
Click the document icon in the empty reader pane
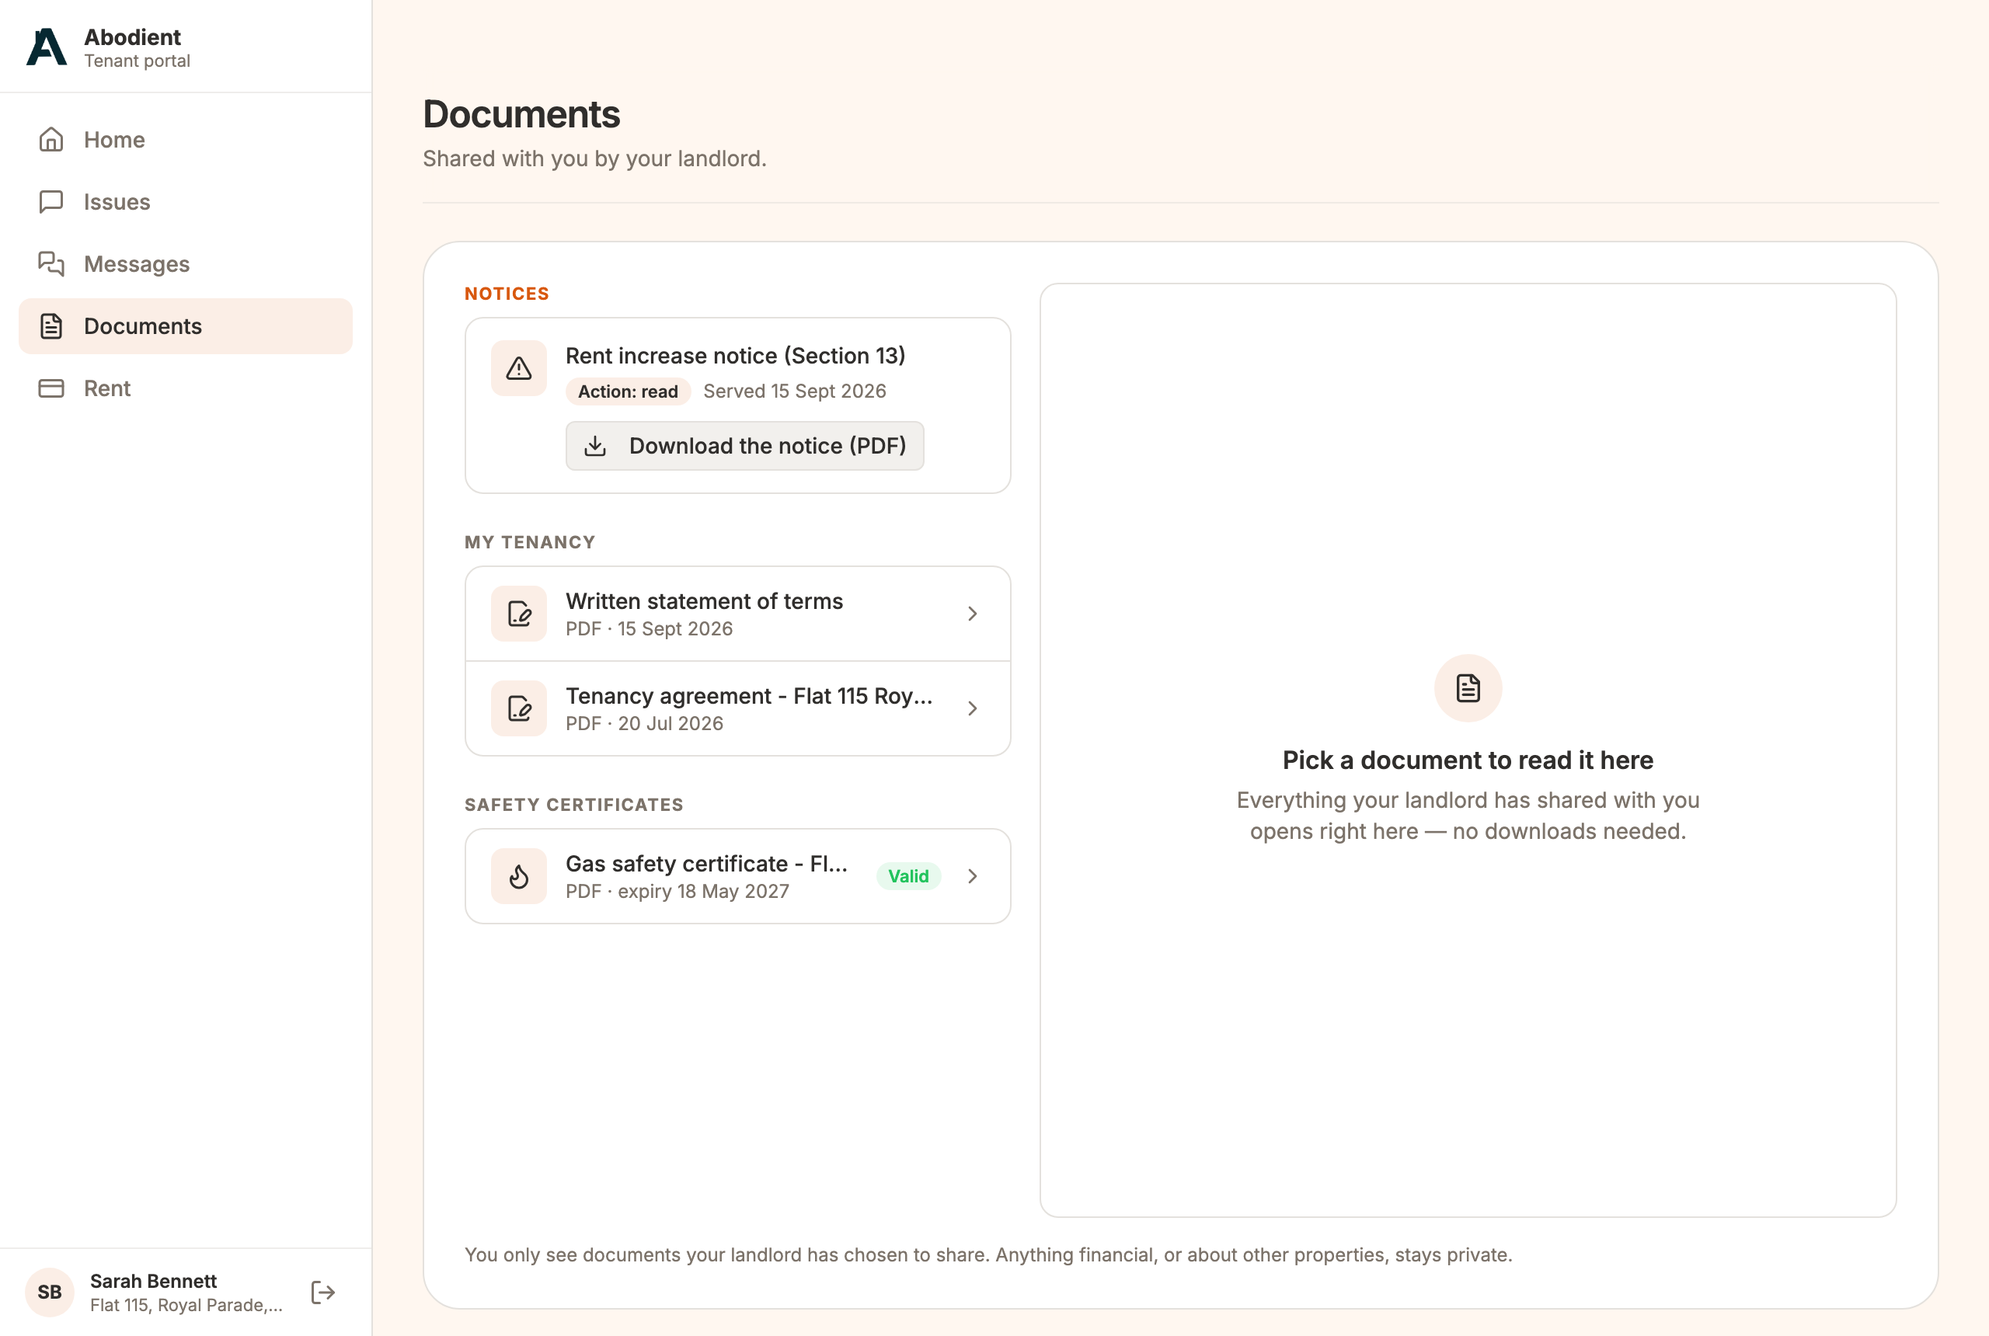[1468, 688]
